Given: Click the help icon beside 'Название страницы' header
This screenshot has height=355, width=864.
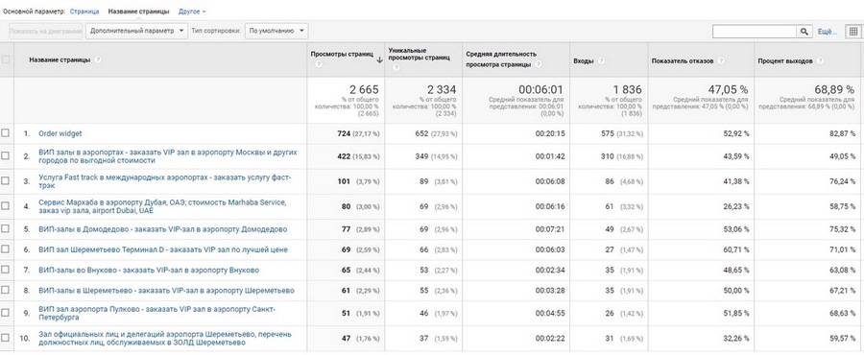Looking at the screenshot, I should point(98,59).
